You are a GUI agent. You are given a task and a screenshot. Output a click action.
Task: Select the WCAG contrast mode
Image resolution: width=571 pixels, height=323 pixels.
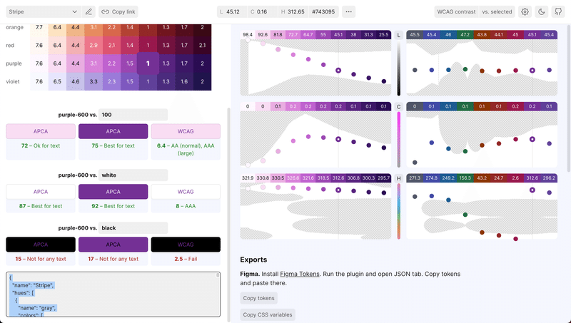pyautogui.click(x=456, y=11)
